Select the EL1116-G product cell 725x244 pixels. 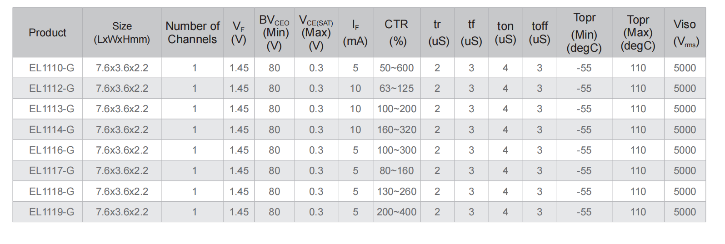click(51, 150)
